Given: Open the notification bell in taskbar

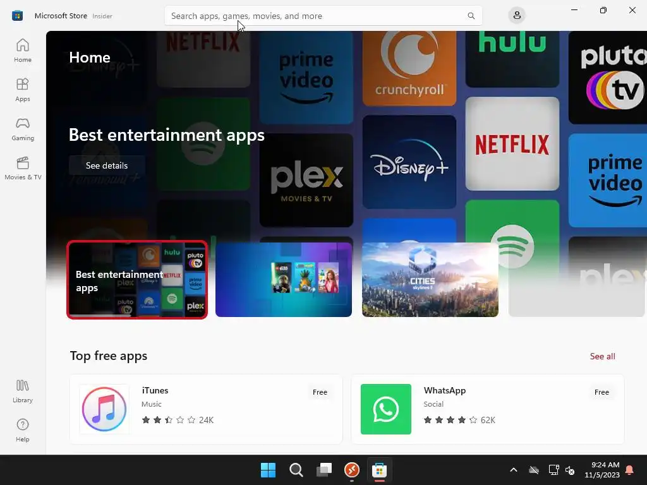Looking at the screenshot, I should point(630,470).
